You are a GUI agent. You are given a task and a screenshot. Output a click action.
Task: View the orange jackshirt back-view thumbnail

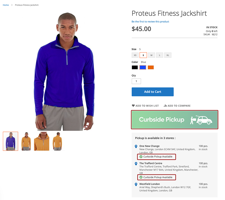click(57, 141)
